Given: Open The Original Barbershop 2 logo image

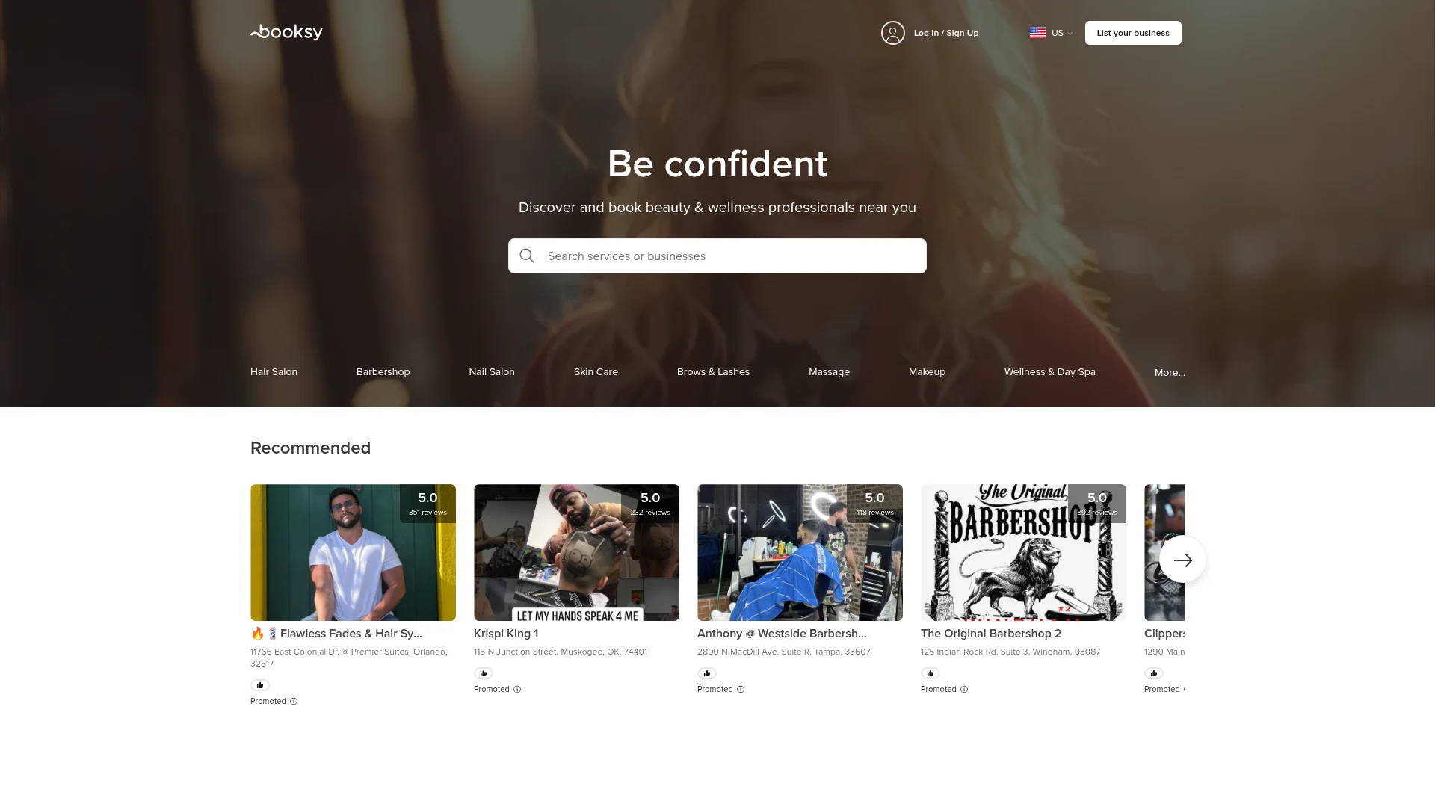Looking at the screenshot, I should point(1023,552).
